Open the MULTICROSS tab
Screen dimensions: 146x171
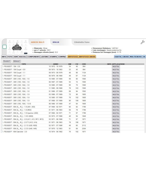tap(136, 57)
